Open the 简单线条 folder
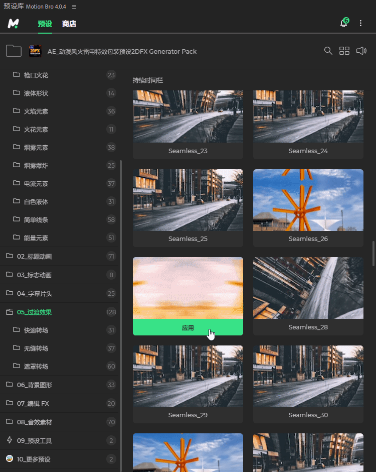Screen dimensions: 376x472 (60, 219)
